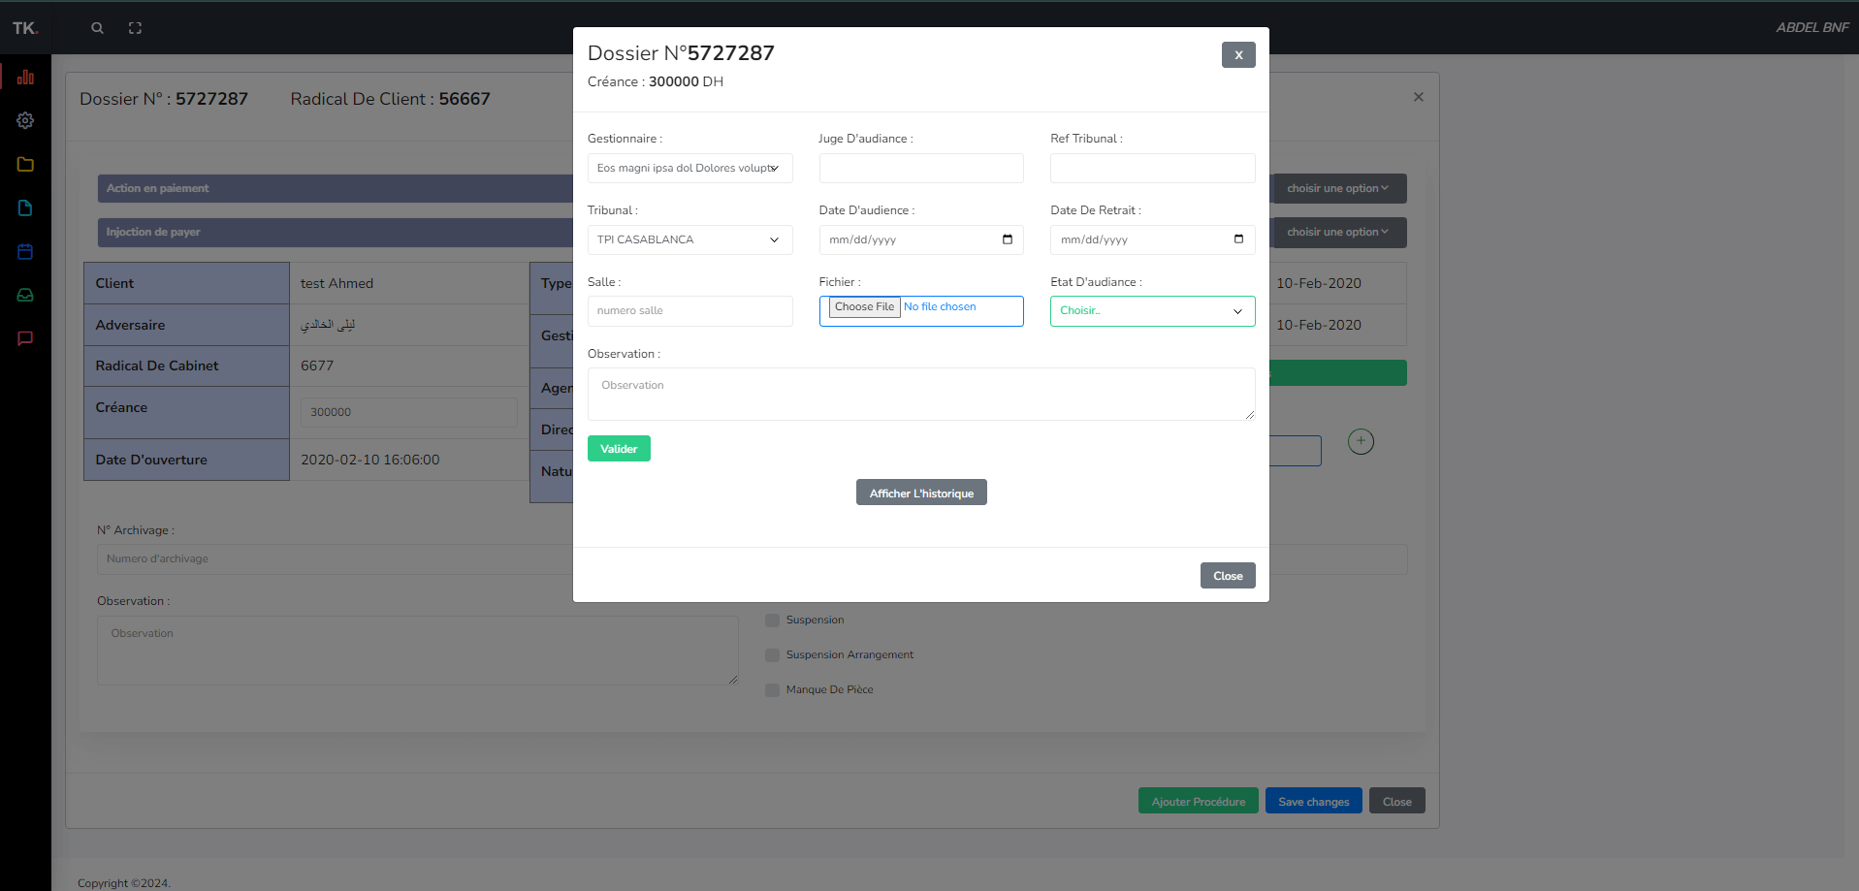Image resolution: width=1859 pixels, height=891 pixels.
Task: Click the ABDEL BNF user name
Action: [x=1812, y=27]
